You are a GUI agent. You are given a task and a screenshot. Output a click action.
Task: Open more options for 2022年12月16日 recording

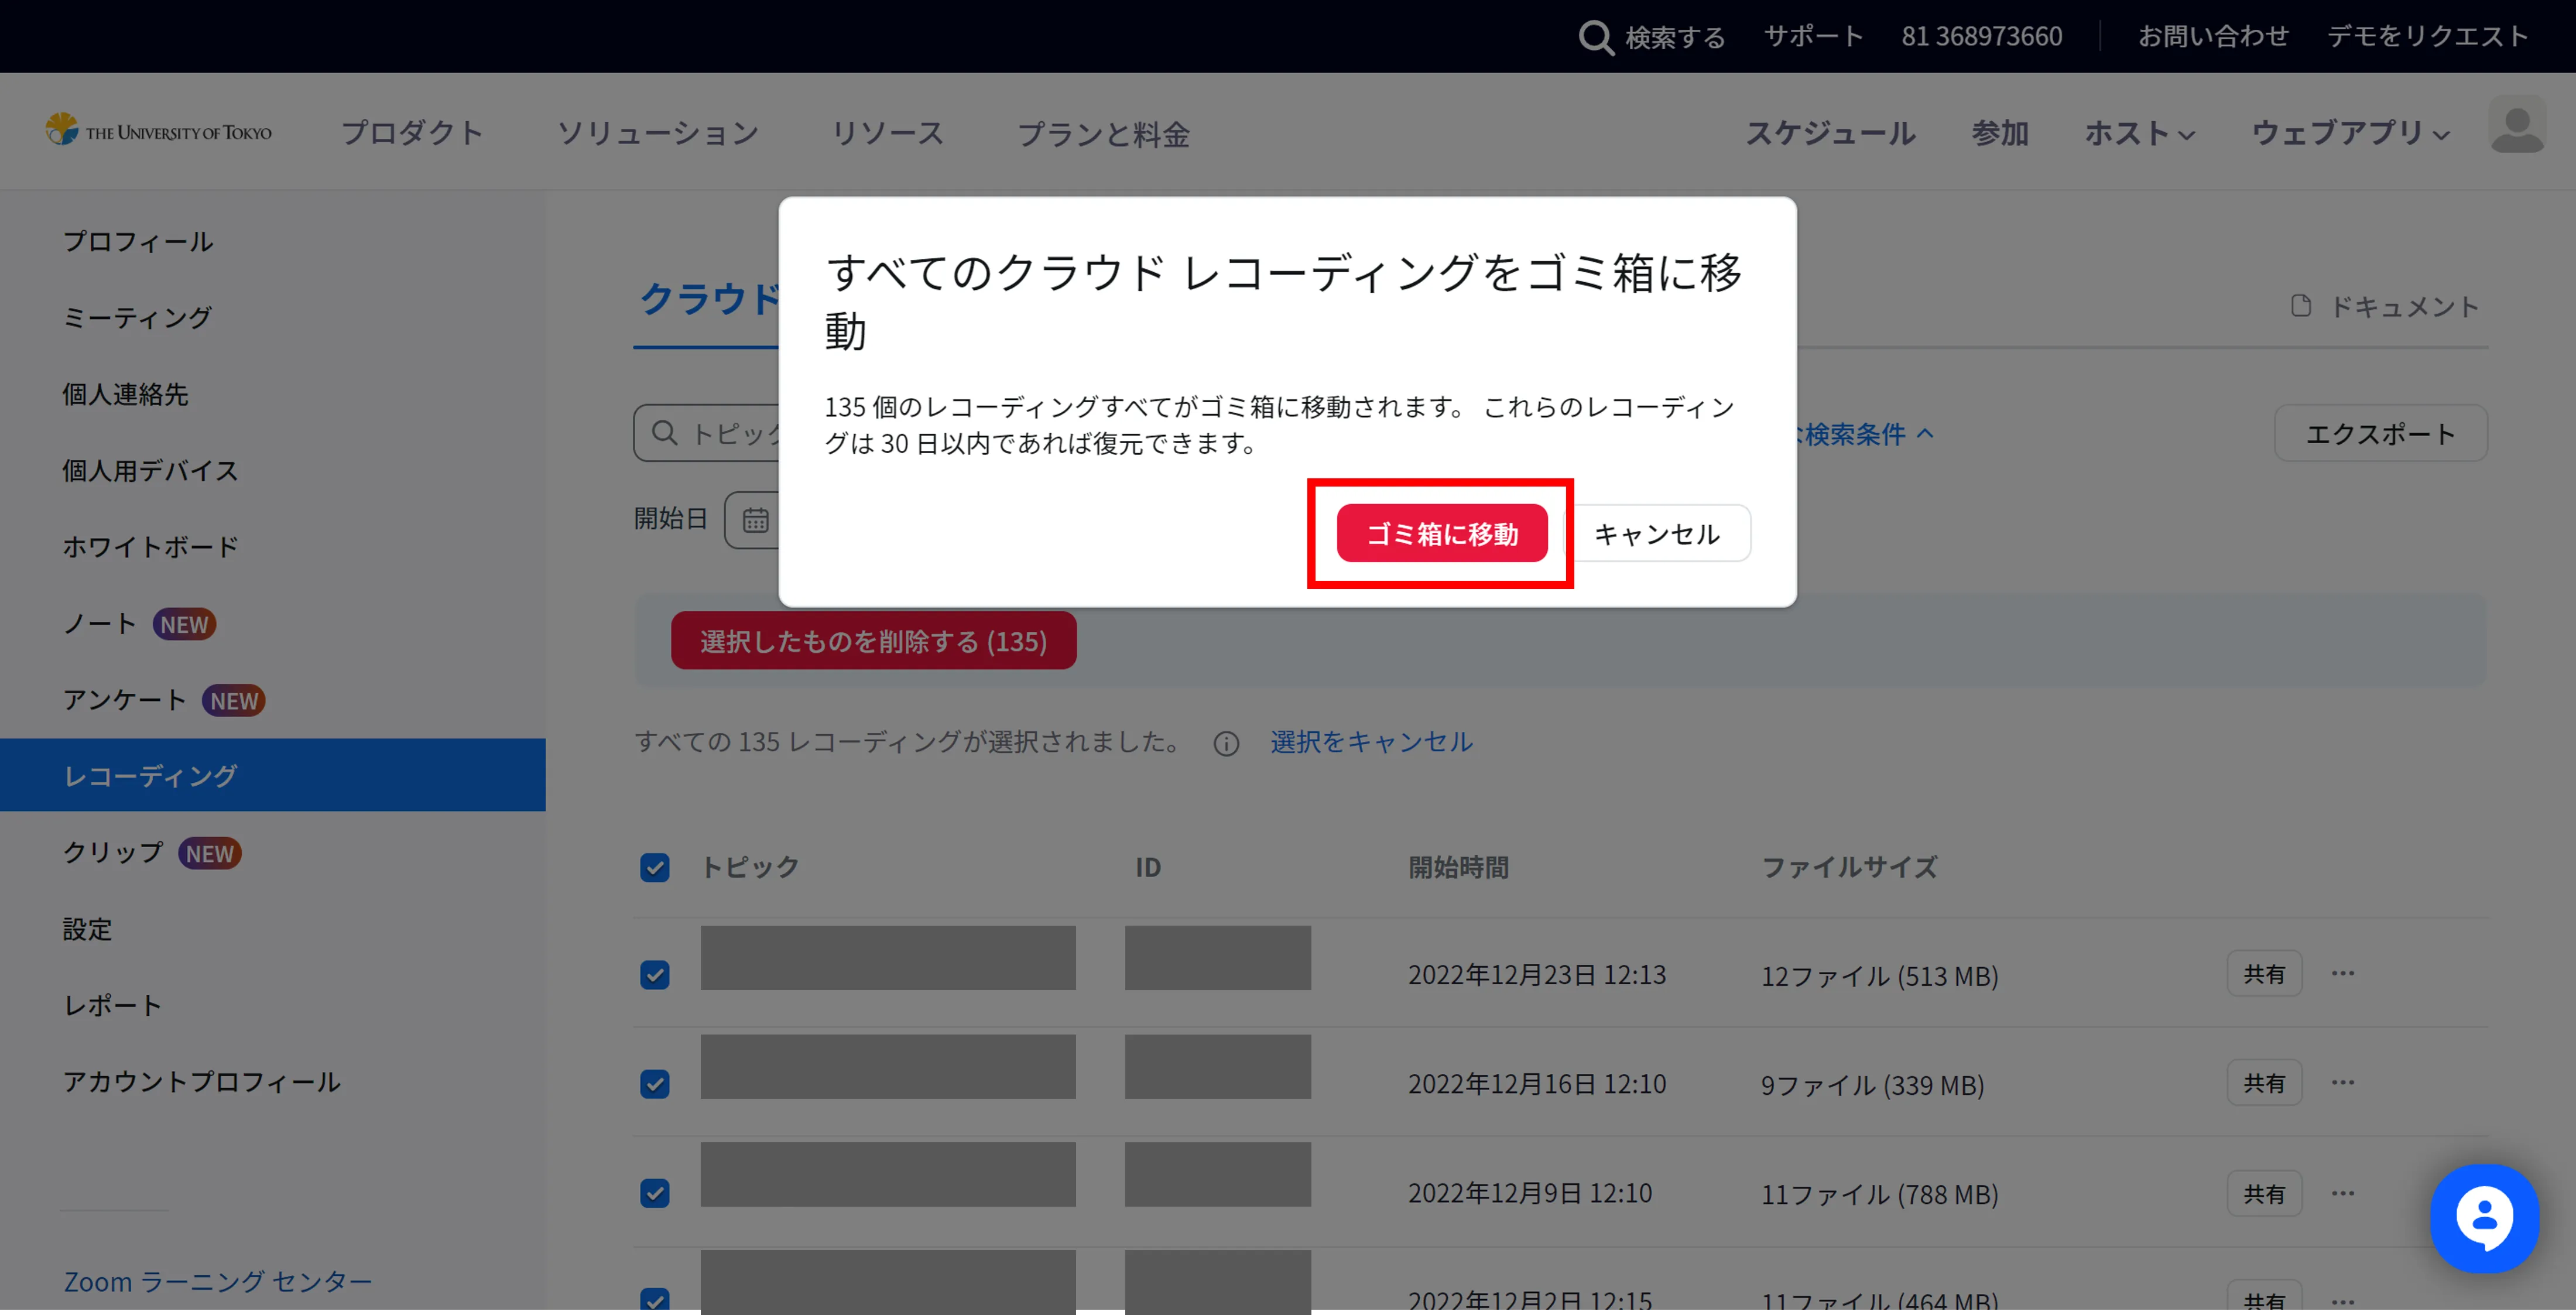[2342, 1082]
